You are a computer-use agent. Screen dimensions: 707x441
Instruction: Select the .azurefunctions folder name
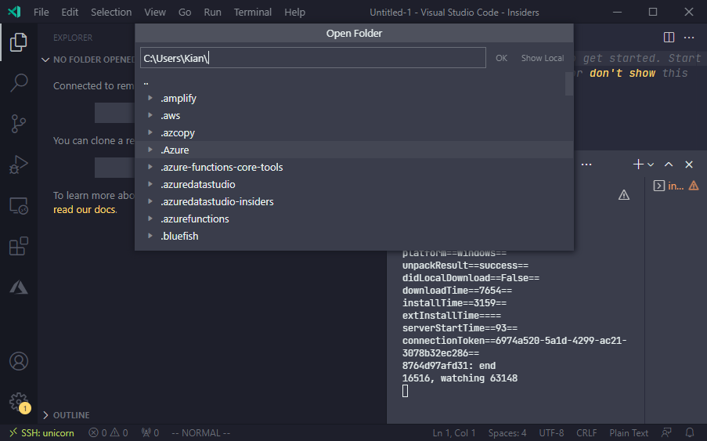[x=195, y=219]
